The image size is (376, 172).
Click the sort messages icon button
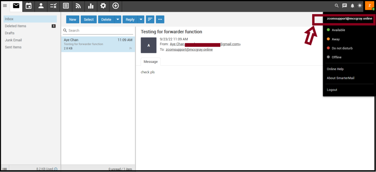tap(150, 19)
